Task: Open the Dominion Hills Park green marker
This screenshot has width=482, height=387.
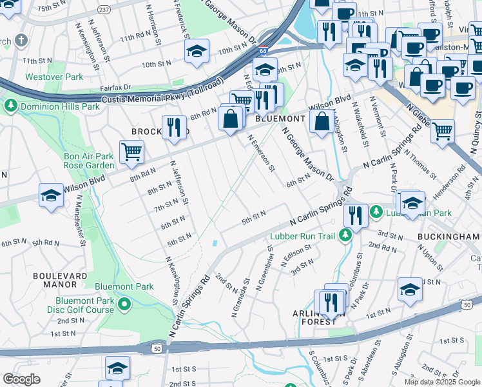Action: 10,104
